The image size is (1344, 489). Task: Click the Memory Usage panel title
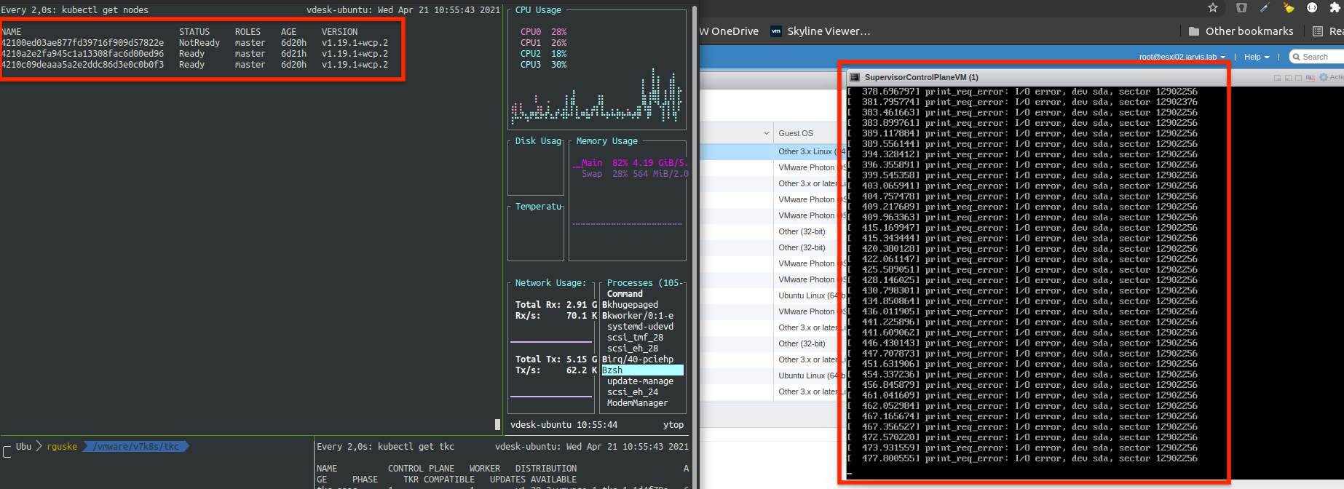(607, 141)
